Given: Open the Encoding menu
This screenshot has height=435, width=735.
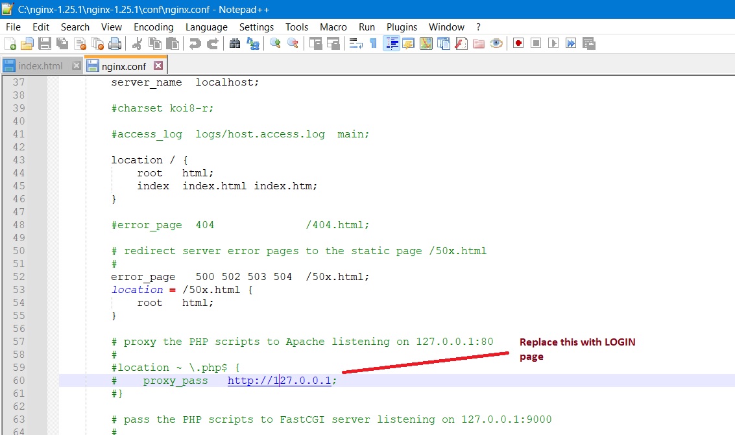Looking at the screenshot, I should [x=153, y=27].
